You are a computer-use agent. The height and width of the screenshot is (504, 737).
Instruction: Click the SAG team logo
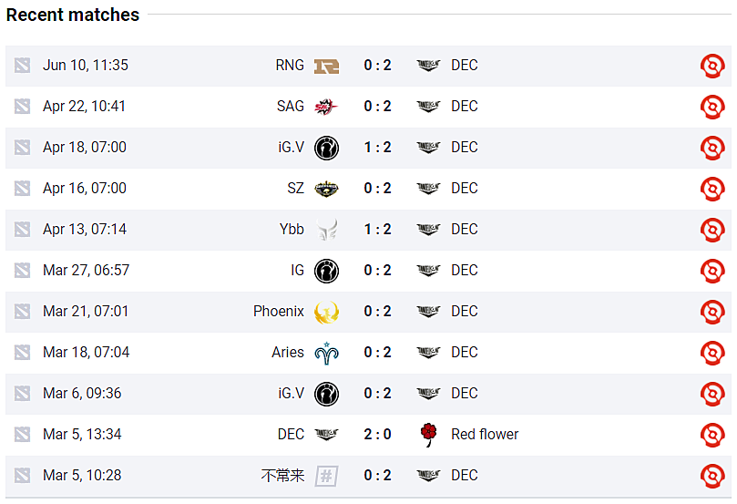pyautogui.click(x=326, y=108)
